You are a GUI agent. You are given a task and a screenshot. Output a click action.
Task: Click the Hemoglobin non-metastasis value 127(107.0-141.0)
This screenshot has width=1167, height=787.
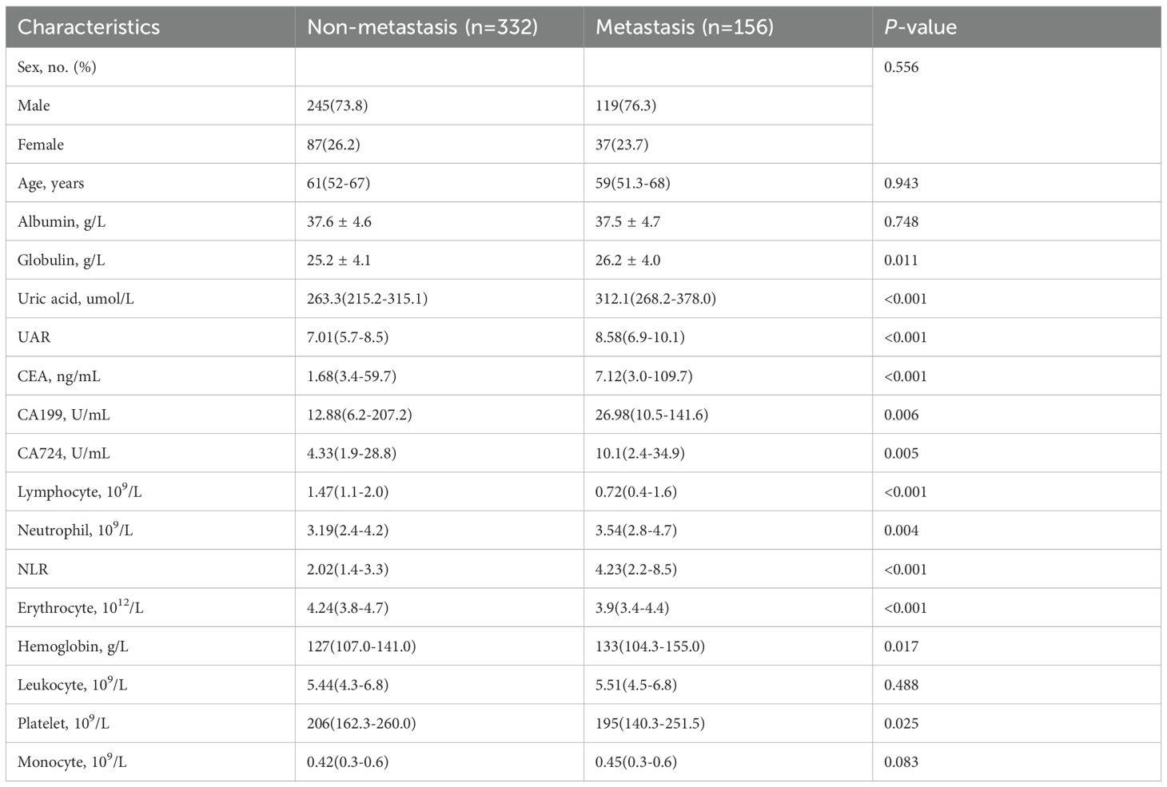(x=361, y=646)
